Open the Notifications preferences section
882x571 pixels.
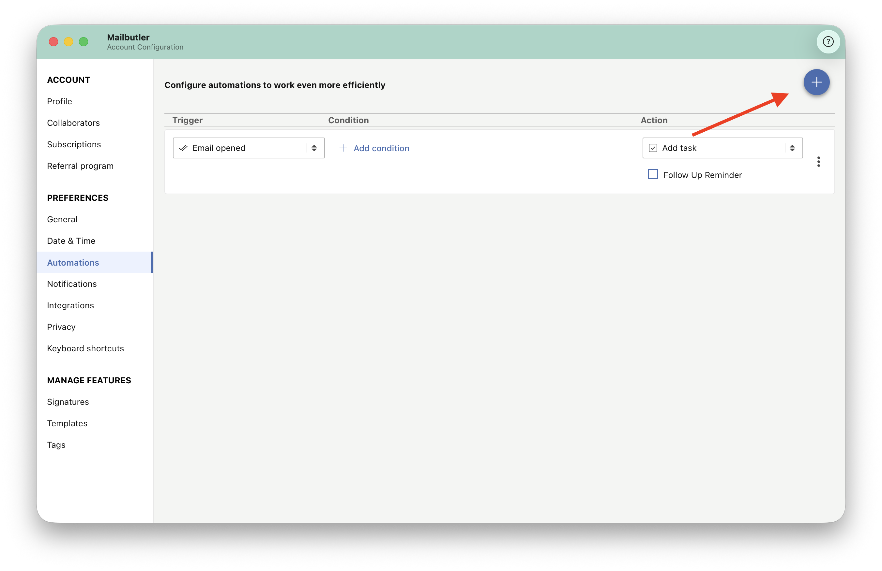click(x=72, y=284)
